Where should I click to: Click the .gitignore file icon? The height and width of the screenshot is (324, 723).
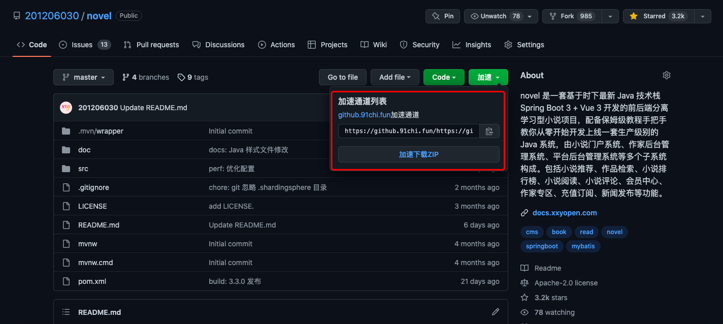66,187
